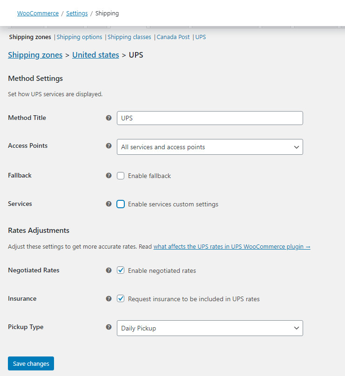Click the Save changes button
The height and width of the screenshot is (376, 345).
(31, 363)
